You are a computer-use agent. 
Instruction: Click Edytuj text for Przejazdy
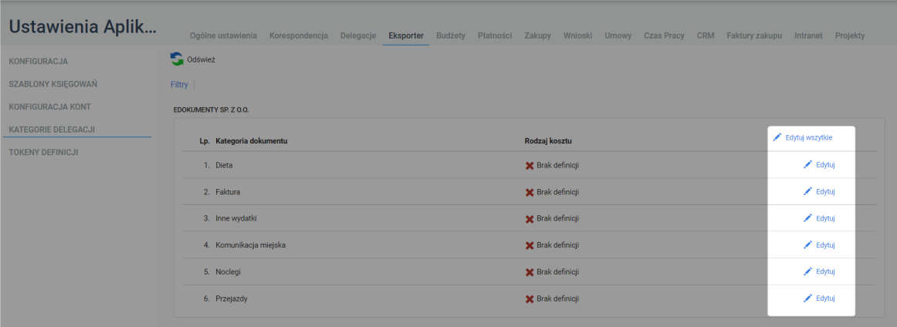coord(825,298)
